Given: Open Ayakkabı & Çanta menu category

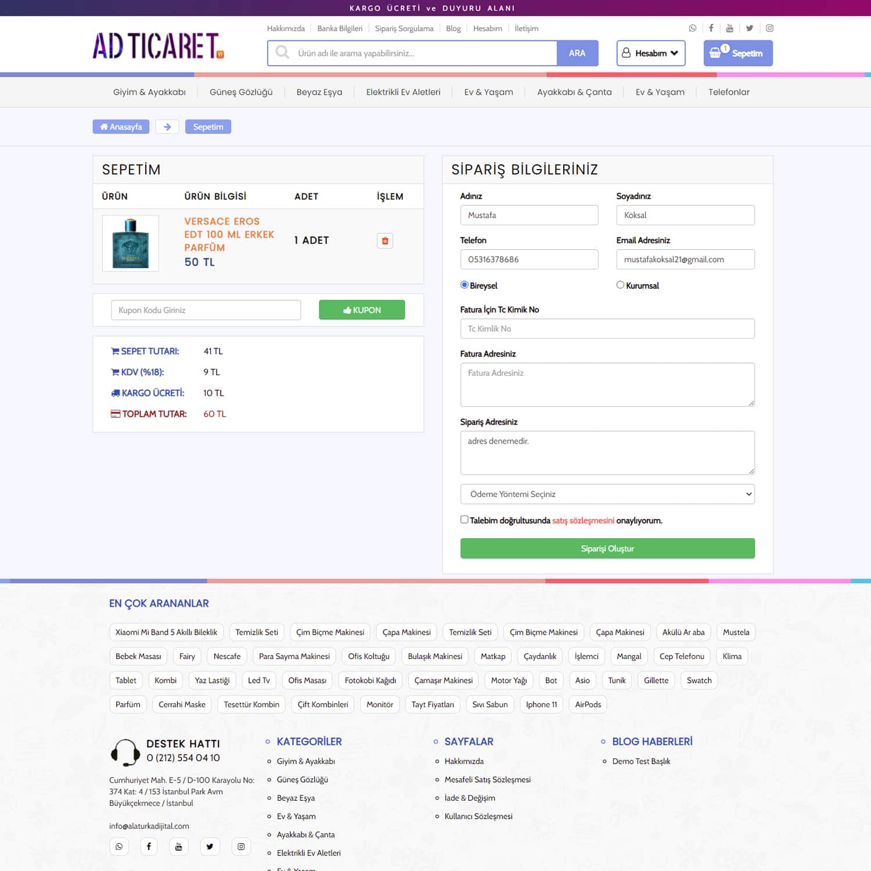Looking at the screenshot, I should [x=574, y=92].
